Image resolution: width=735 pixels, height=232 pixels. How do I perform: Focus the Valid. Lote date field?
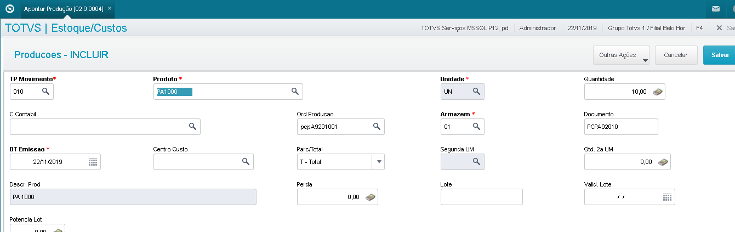[630, 197]
